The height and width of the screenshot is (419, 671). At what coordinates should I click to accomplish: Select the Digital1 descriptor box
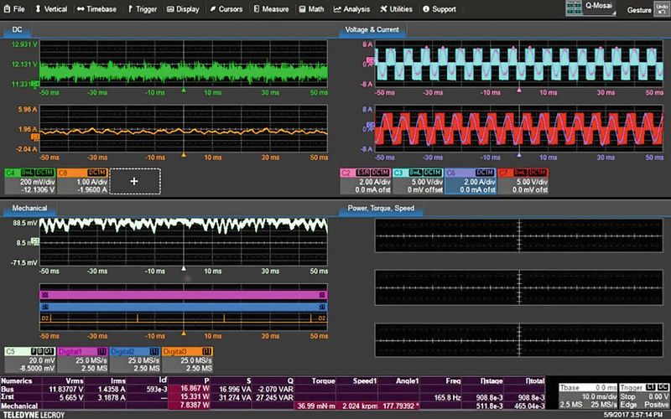coord(81,358)
